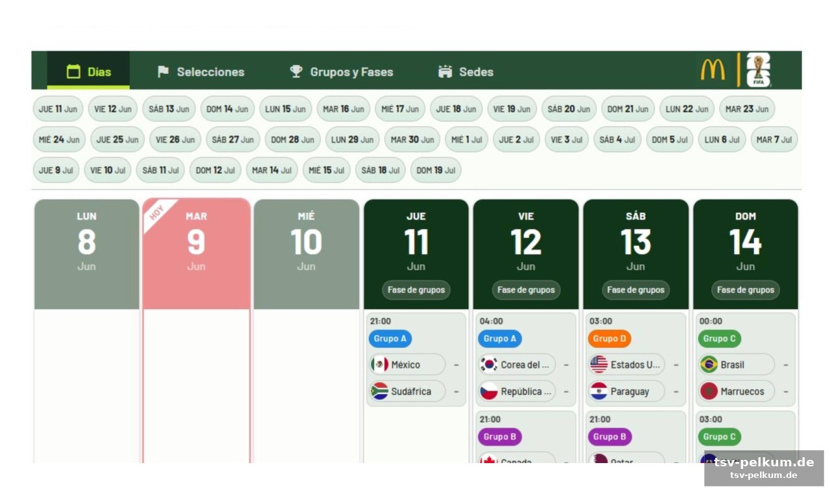Pick the JUE 2 Jul date chip
Viewport: 830px width, 489px height.
(x=516, y=139)
